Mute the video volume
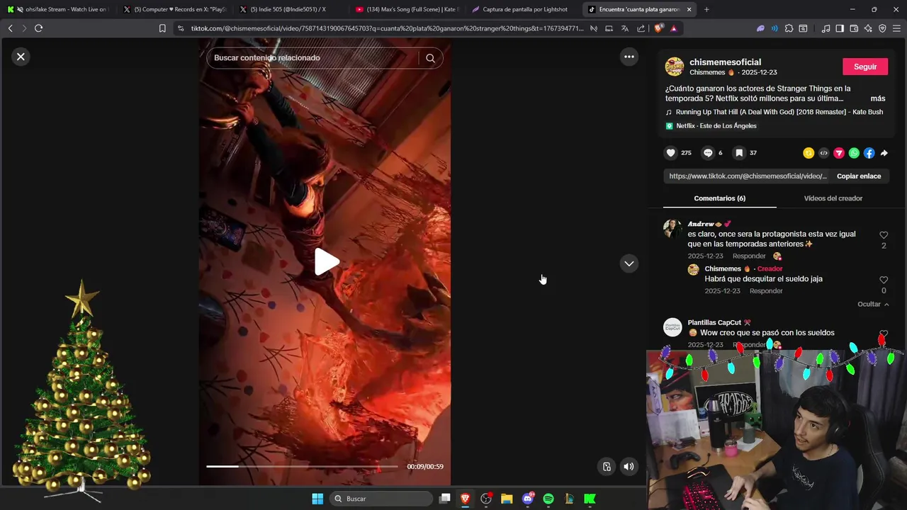Viewport: 907px width, 510px height. click(x=629, y=466)
